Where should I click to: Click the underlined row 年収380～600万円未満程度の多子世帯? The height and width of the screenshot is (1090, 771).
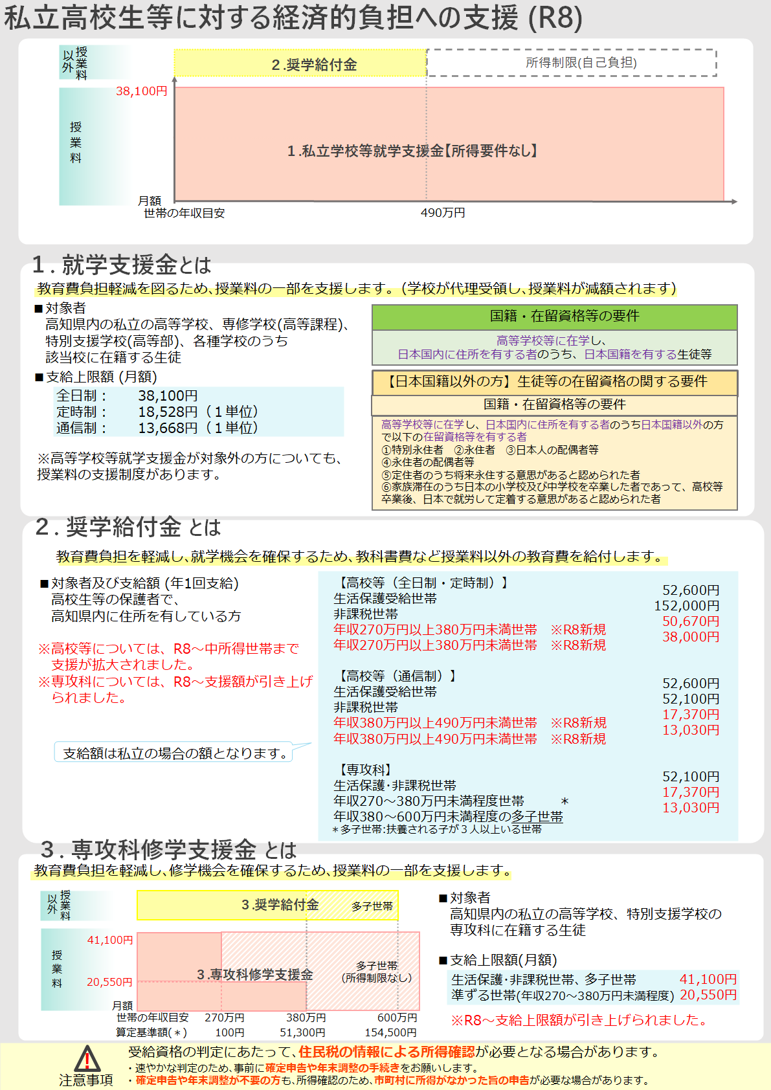448,817
